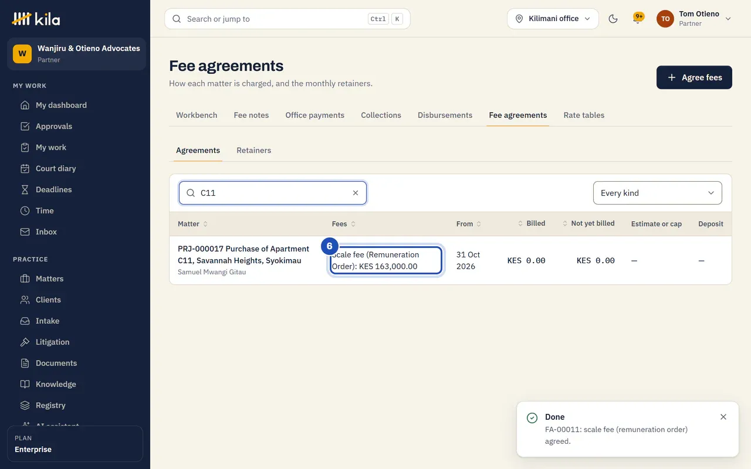The height and width of the screenshot is (469, 751).
Task: Open Office payments tab
Action: tap(314, 115)
